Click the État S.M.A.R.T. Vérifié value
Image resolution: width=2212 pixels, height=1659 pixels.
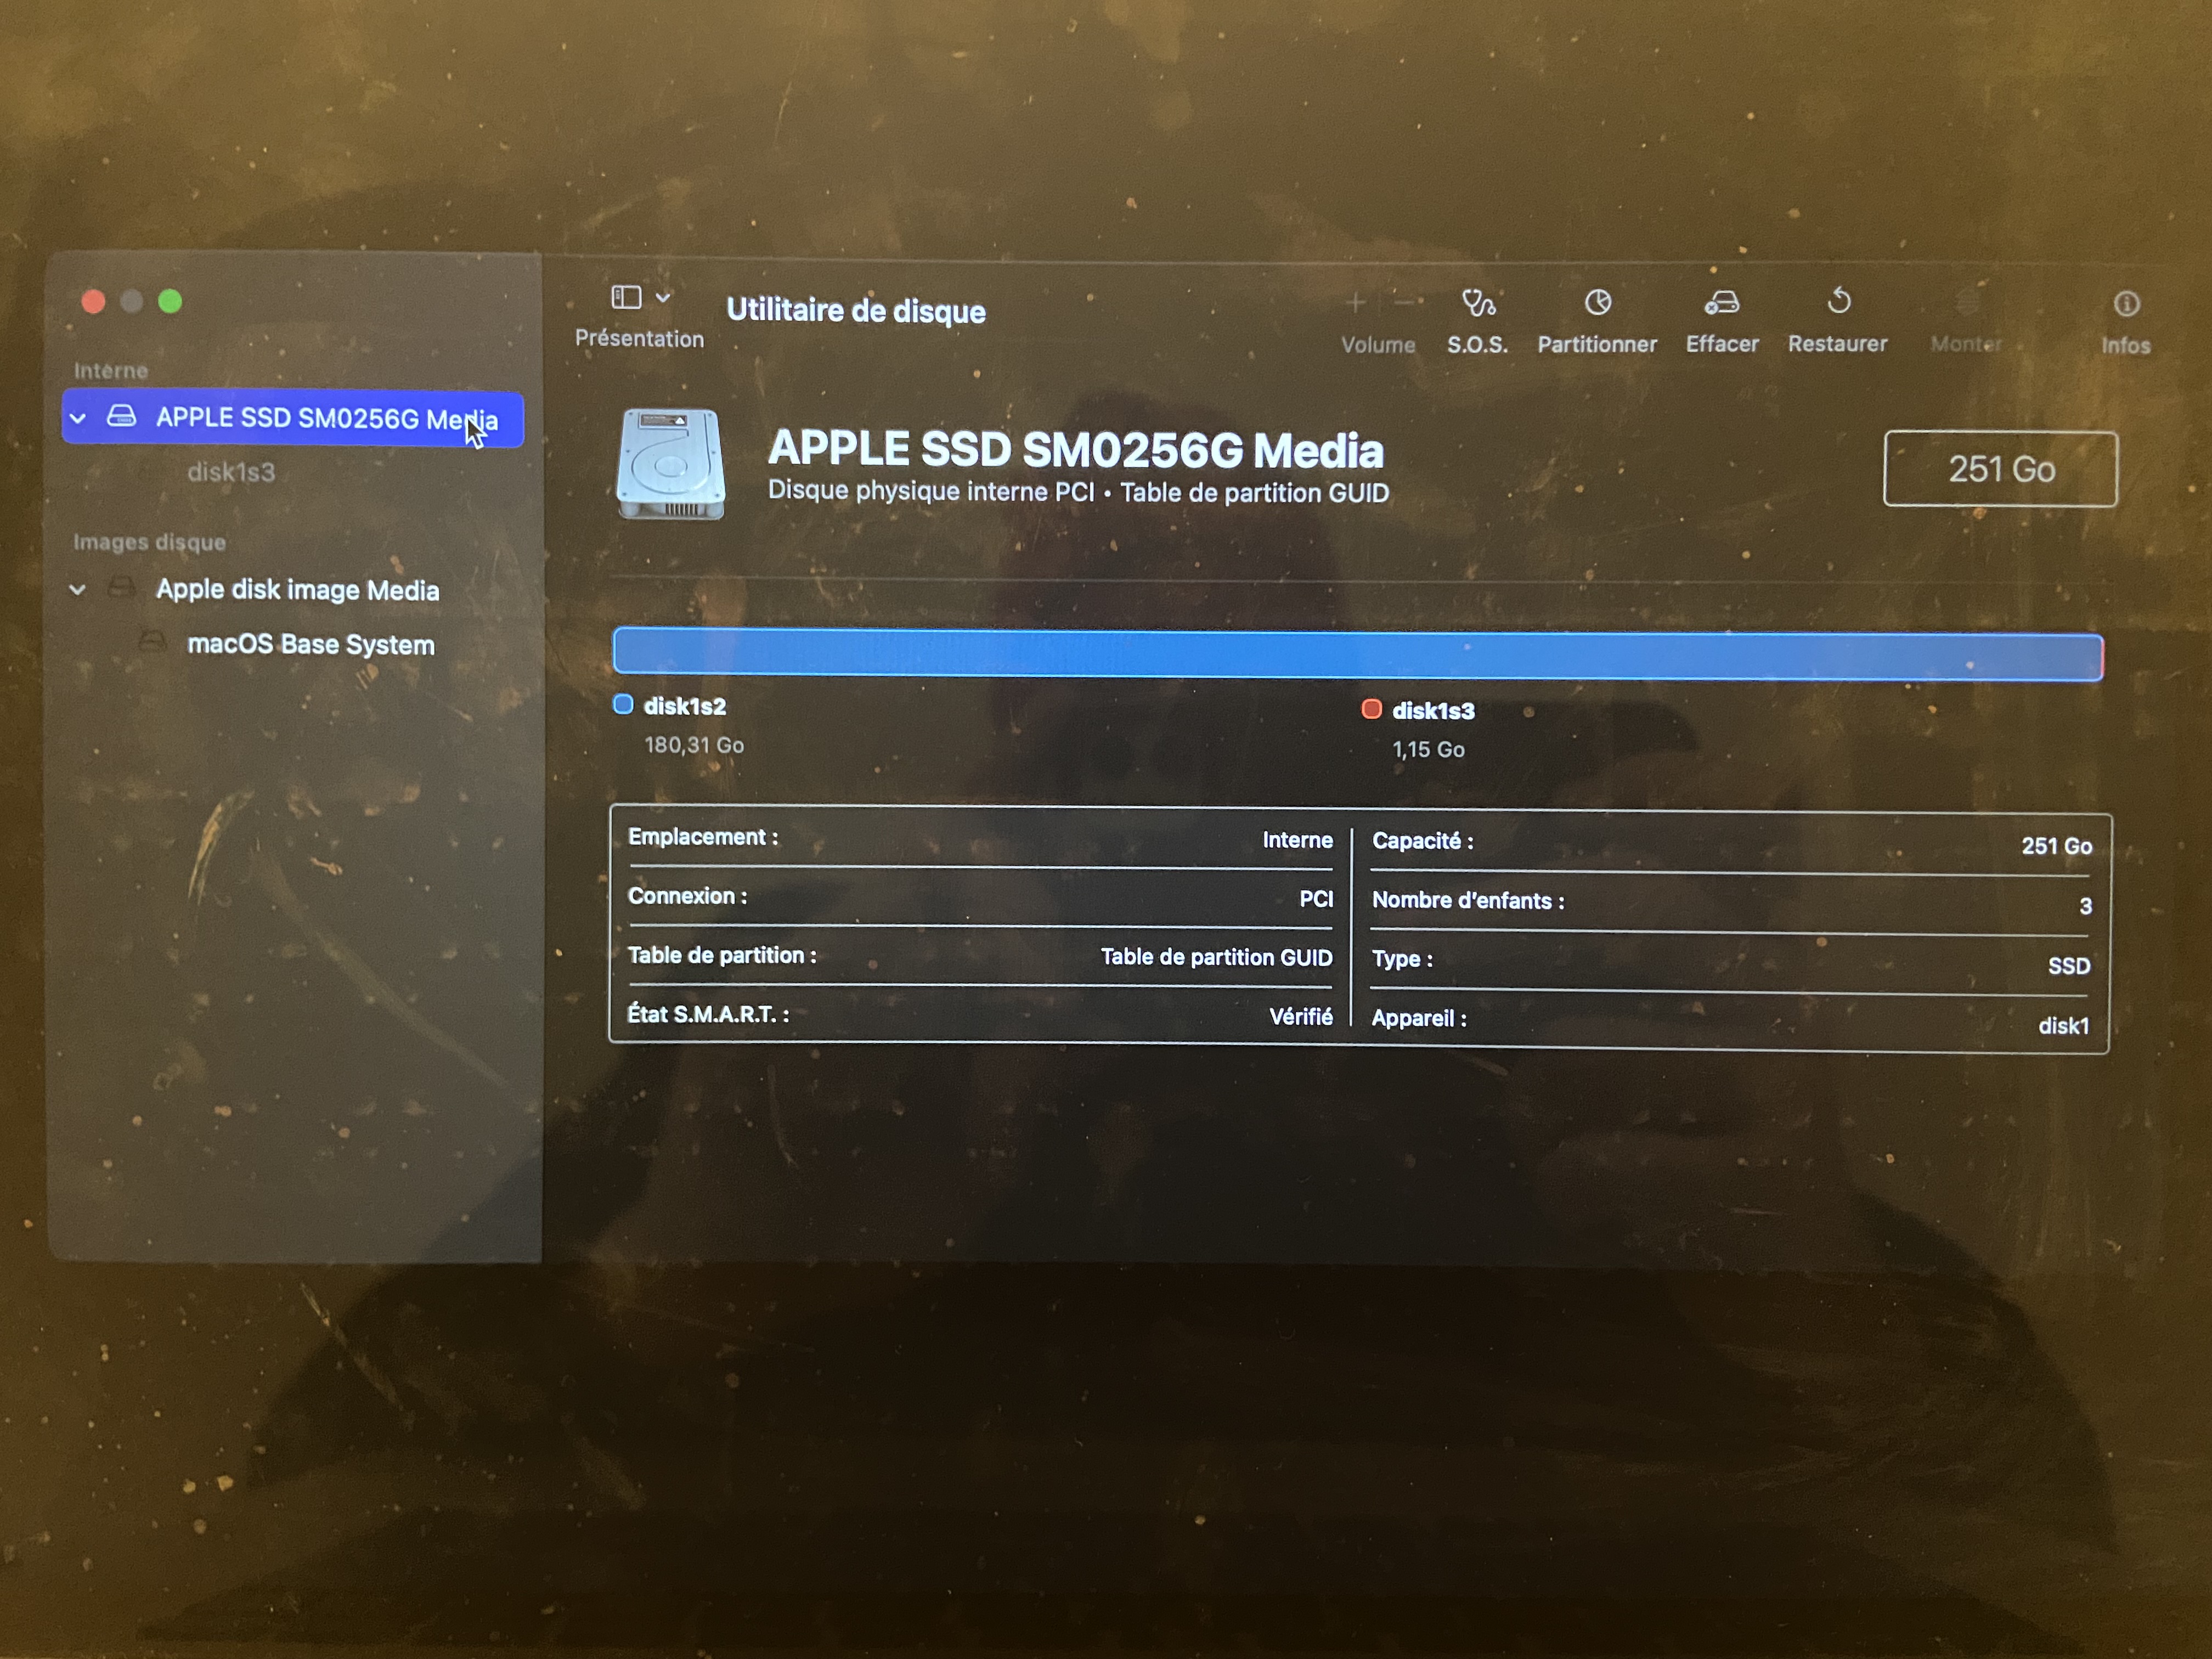[x=1301, y=1016]
